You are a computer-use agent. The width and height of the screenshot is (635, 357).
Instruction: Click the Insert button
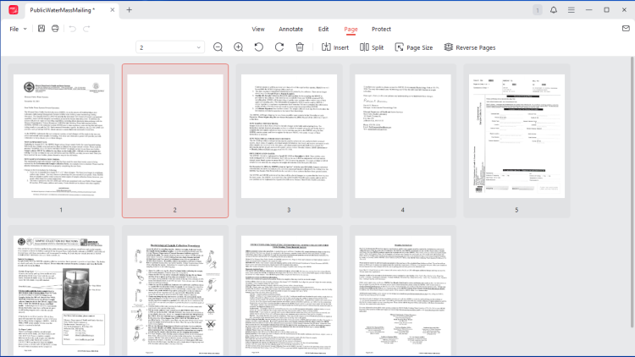335,47
